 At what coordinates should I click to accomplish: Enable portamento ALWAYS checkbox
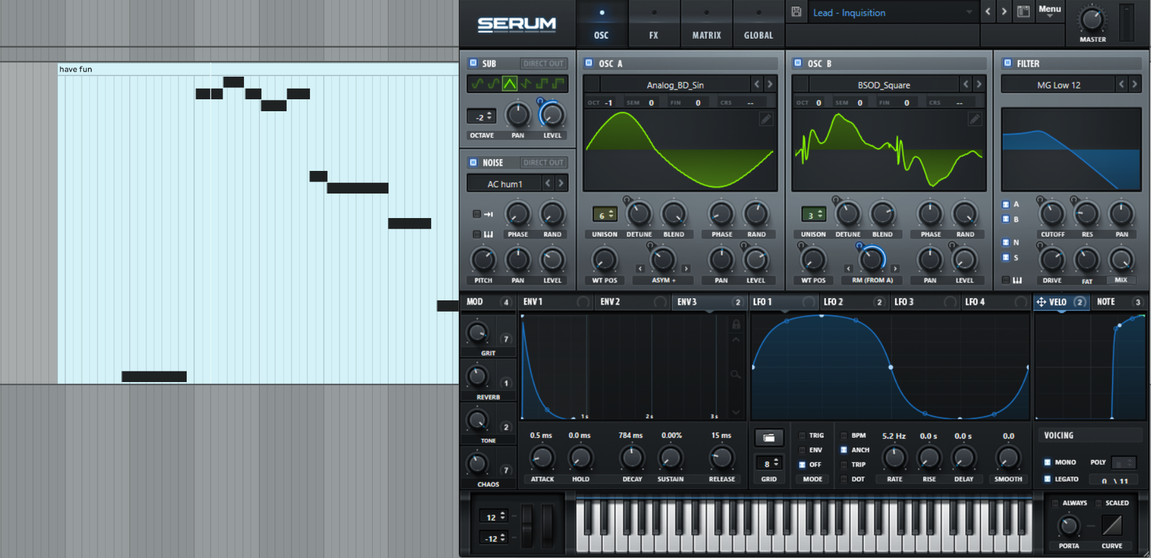(1055, 503)
